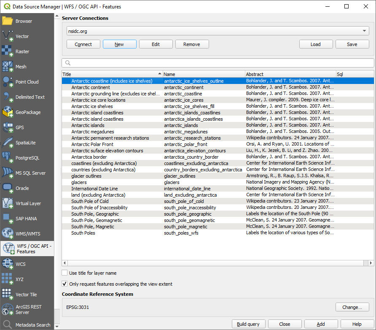The image size is (376, 330).
Task: Switch to the Raster source tab
Action: click(22, 51)
